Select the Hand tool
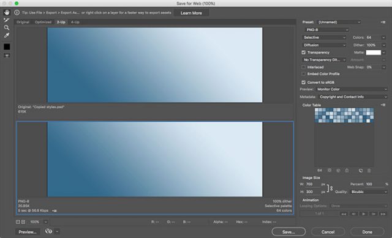Viewport: 392px width, 238px height. 7,12
